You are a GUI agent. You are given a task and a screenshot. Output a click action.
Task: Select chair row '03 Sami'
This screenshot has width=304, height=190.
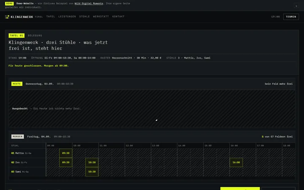pos(27,172)
